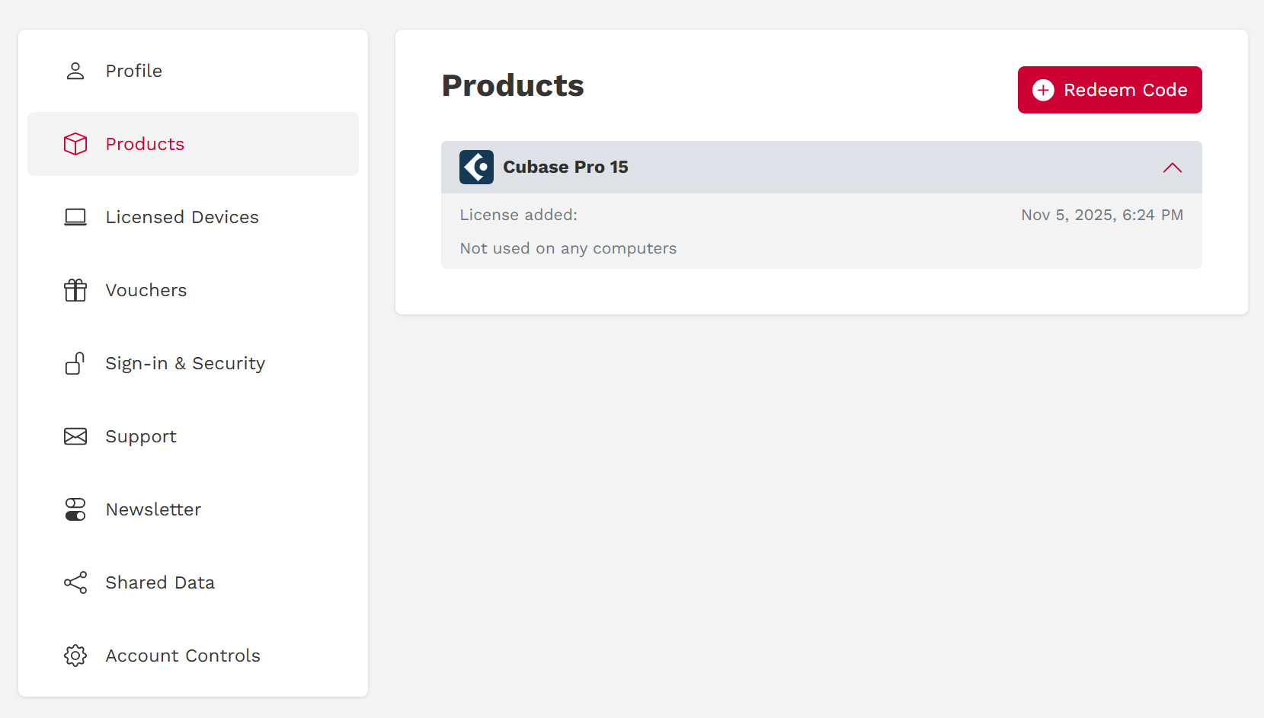Viewport: 1264px width, 718px height.
Task: Click the Cubase Pro 15 logo icon
Action: [x=476, y=167]
